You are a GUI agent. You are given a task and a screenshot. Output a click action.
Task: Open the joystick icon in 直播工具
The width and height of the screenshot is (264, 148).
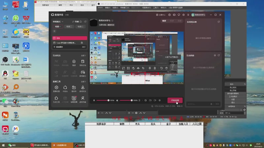83,89
